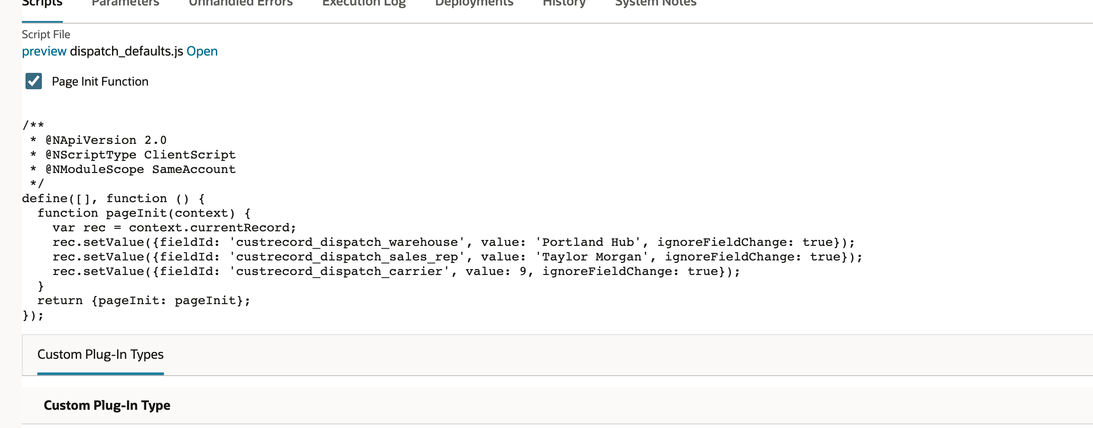Click the custrecord_dispatch_carrier setValue line
Image resolution: width=1093 pixels, height=428 pixels.
(x=396, y=271)
